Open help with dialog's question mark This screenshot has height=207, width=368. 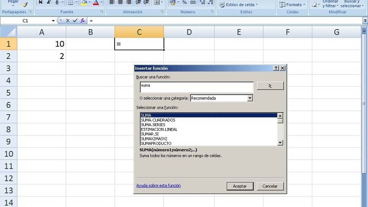276,68
